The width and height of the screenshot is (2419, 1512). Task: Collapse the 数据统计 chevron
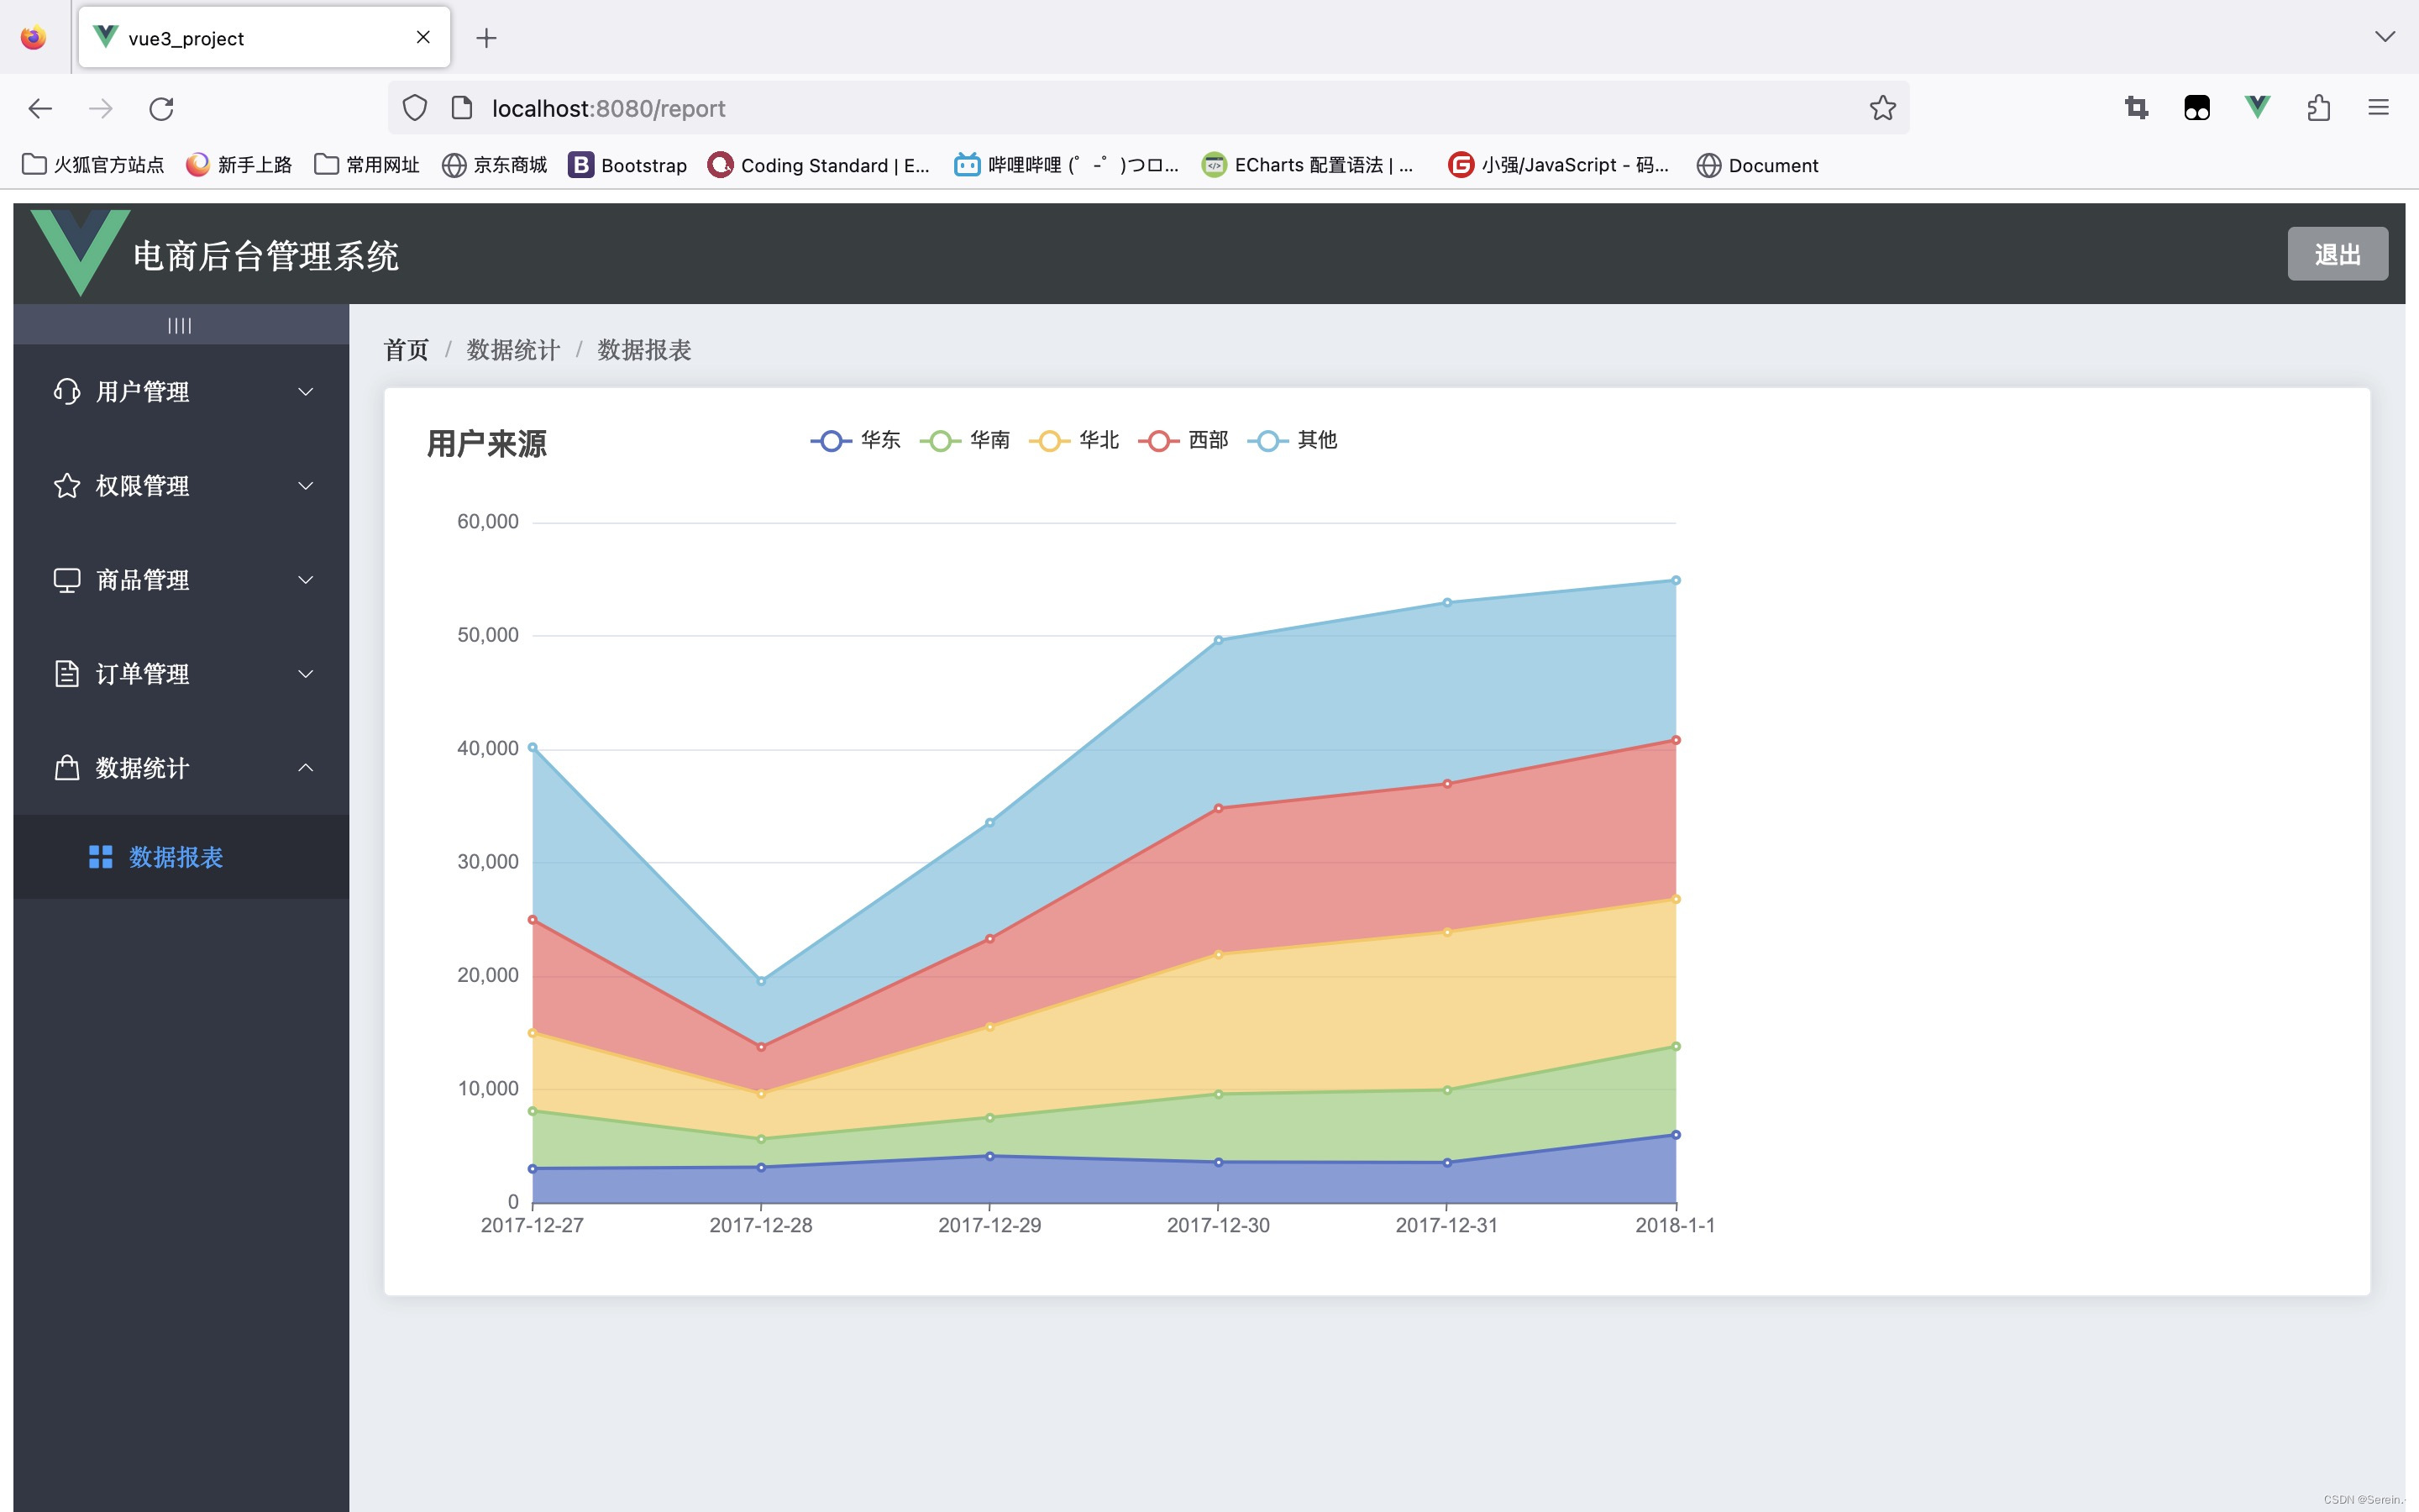point(306,768)
